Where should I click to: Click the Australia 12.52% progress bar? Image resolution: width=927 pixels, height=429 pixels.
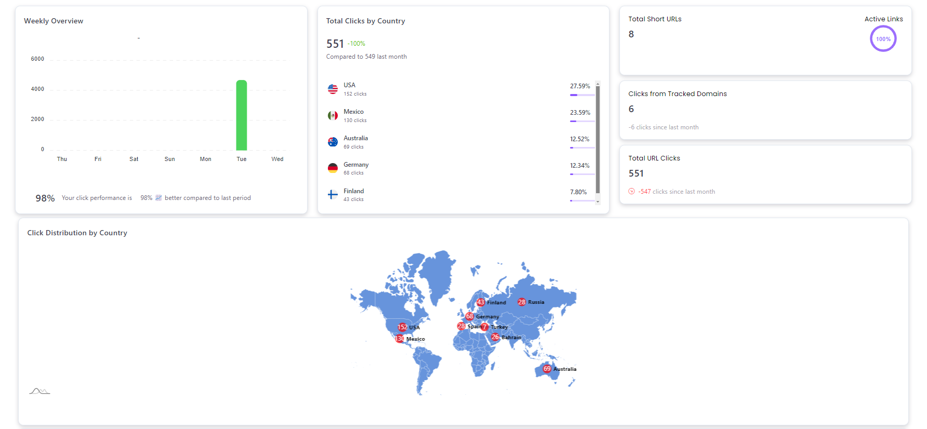coord(582,148)
